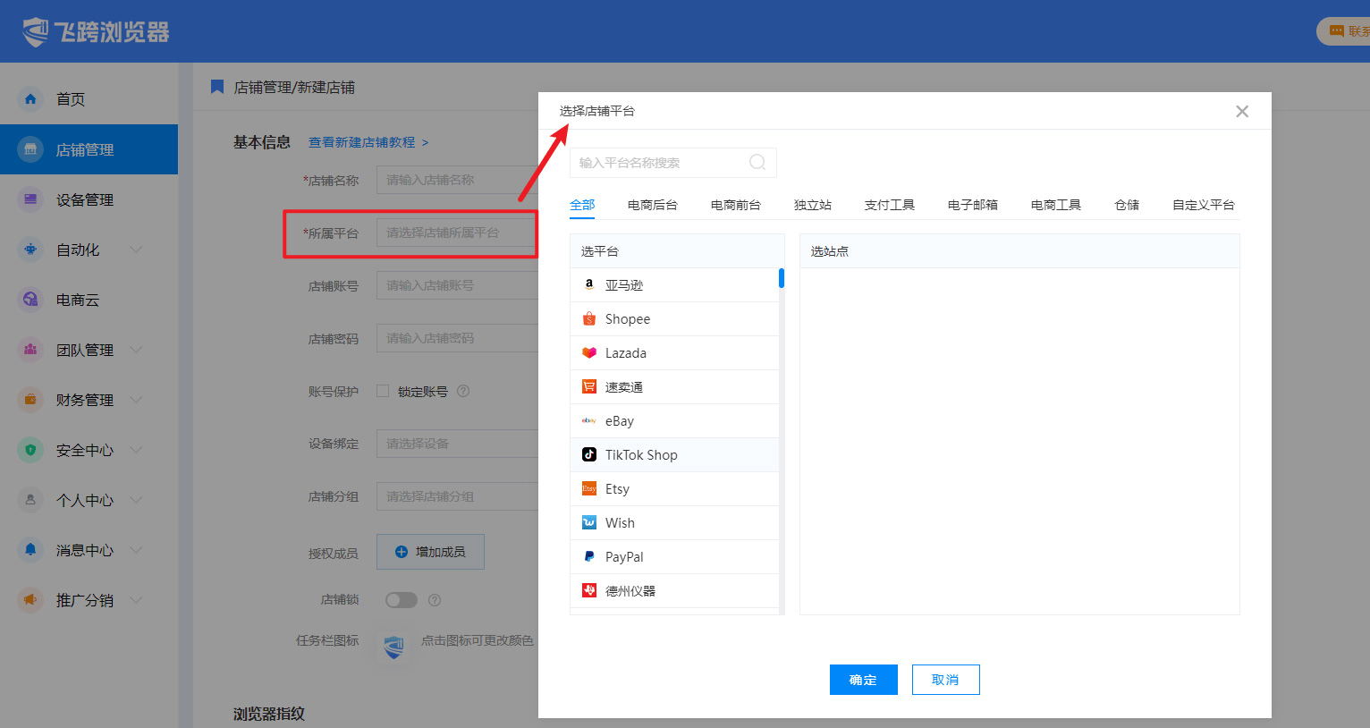
Task: Expand the Automation sidebar menu
Action: (x=136, y=250)
